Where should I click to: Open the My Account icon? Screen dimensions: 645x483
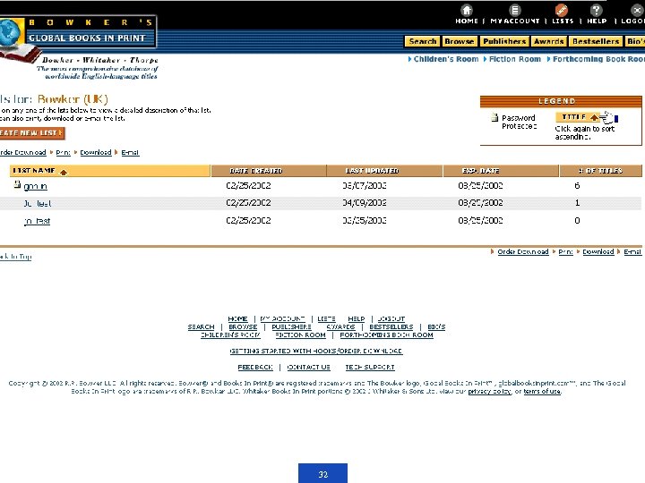514,10
